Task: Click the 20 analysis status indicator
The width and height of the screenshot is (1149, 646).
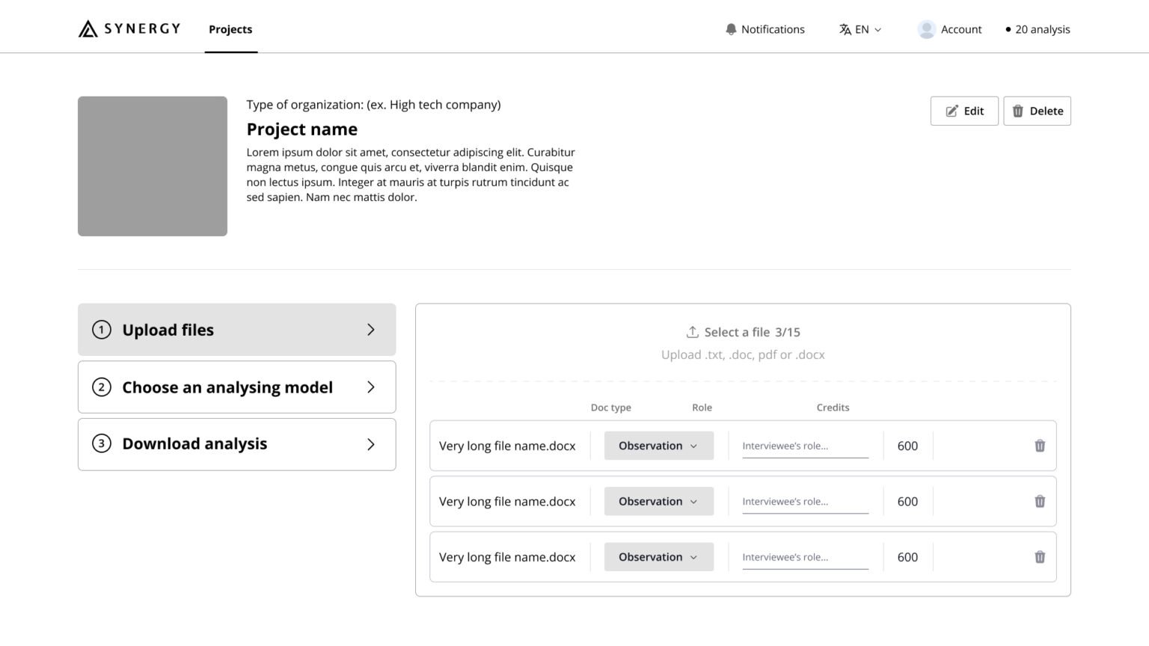Action: [x=1038, y=29]
